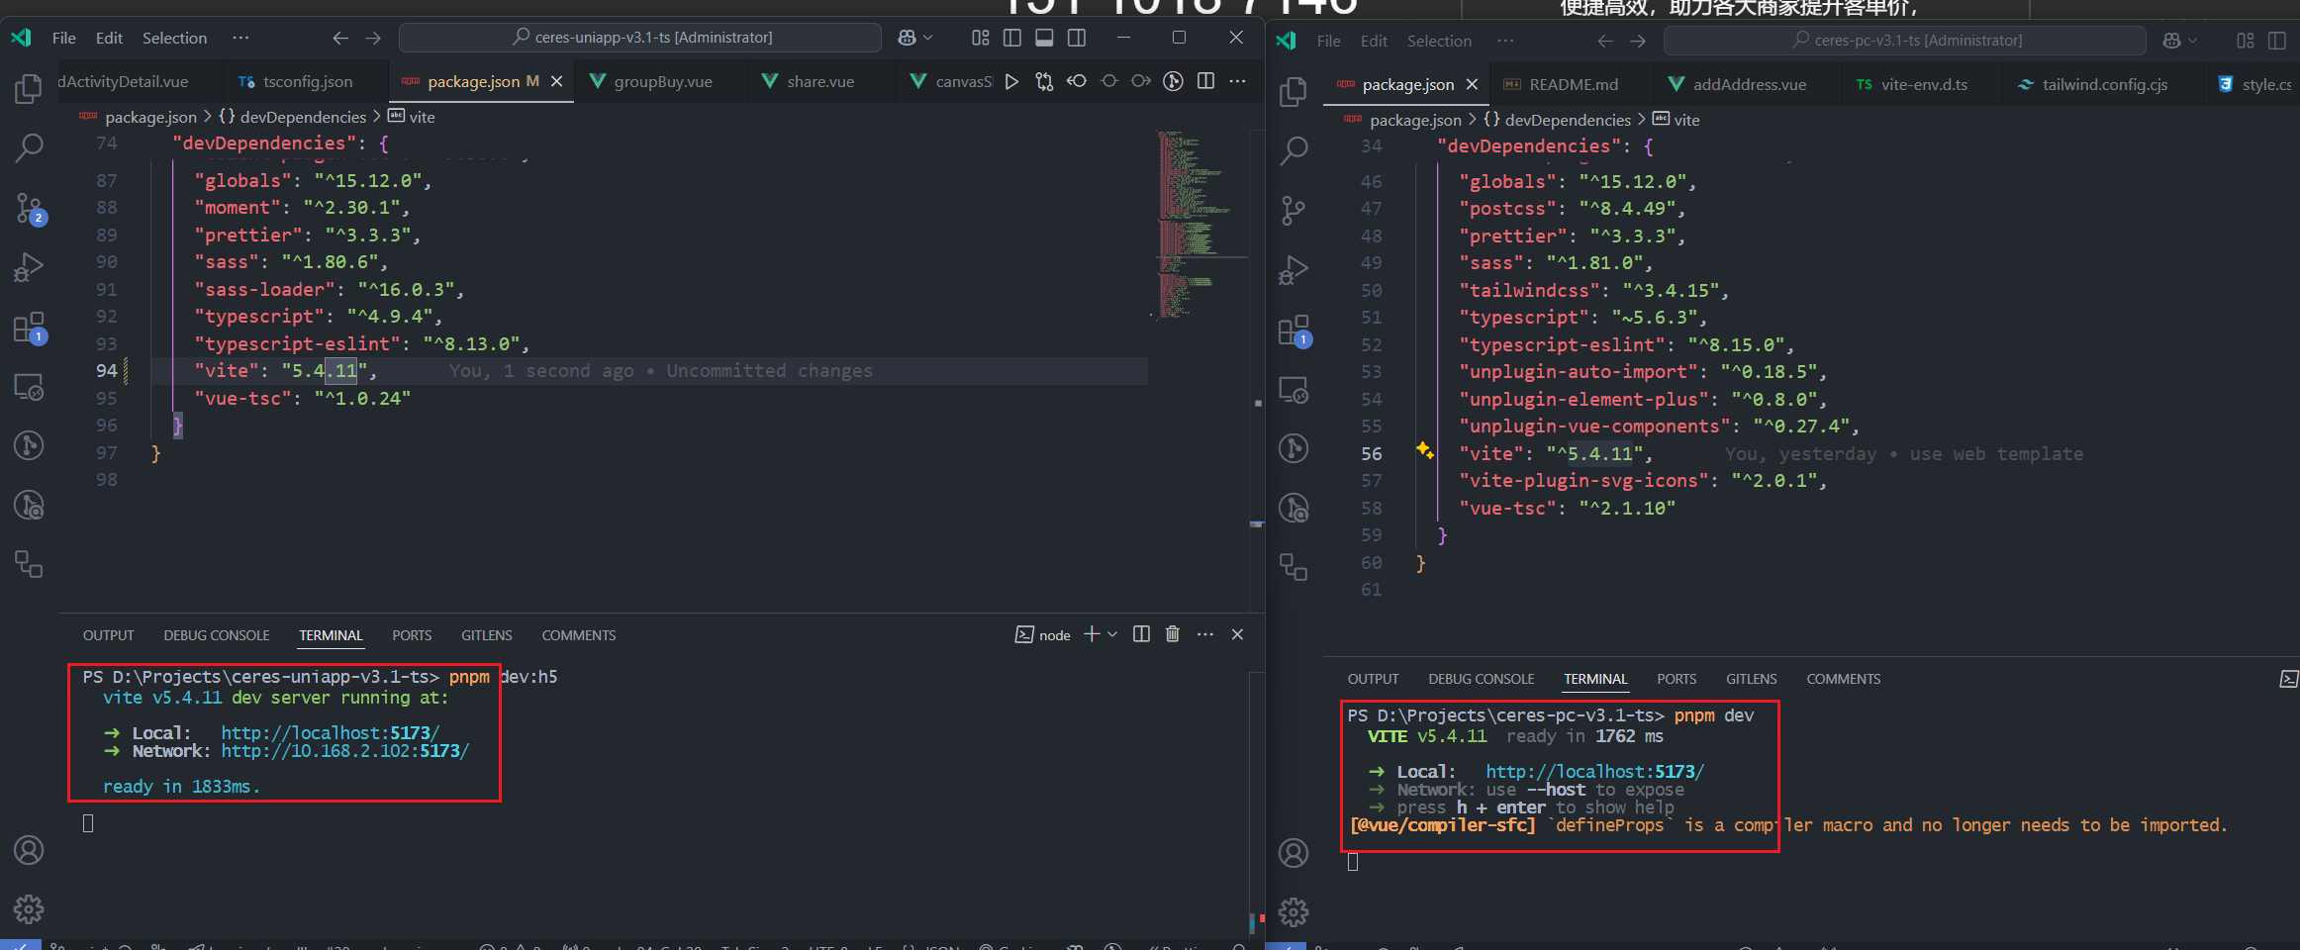This screenshot has width=2300, height=950.
Task: Open Explorer in the ceres-pc window
Action: click(x=1294, y=92)
